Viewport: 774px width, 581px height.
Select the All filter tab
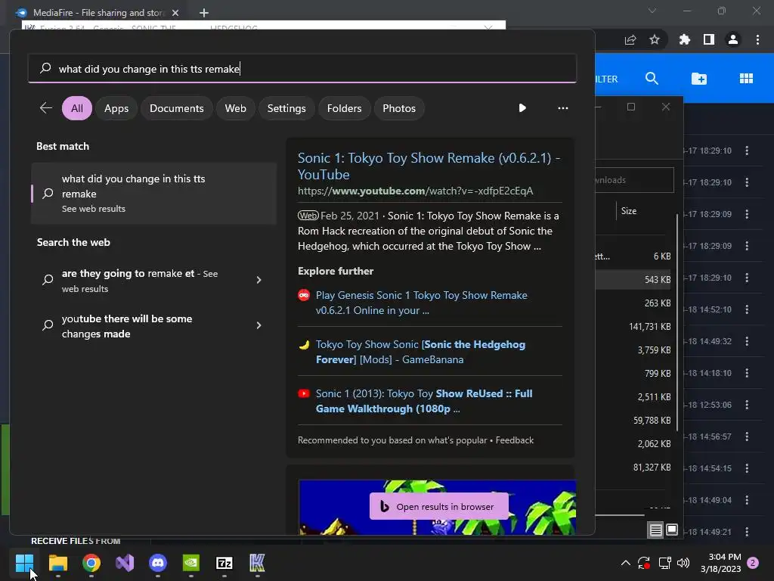(x=77, y=108)
